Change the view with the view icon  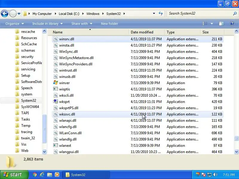(205, 24)
